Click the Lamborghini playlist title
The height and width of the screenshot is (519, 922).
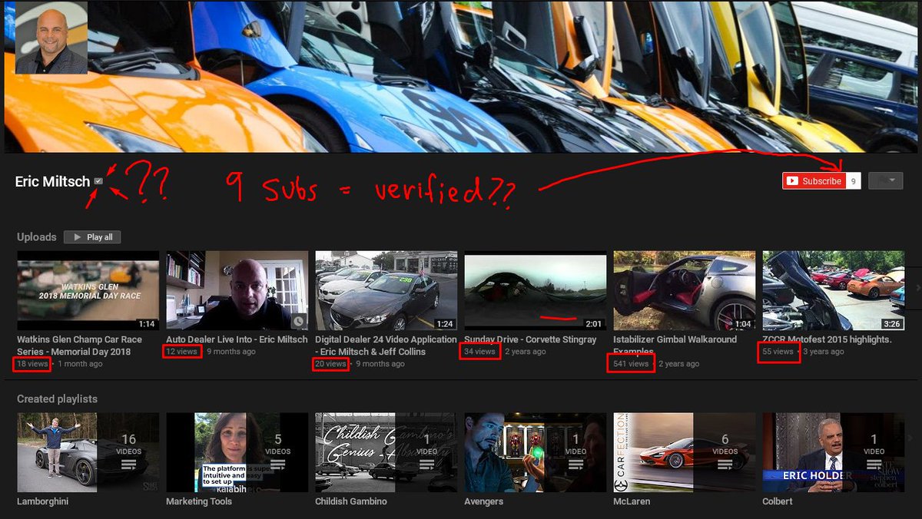click(44, 501)
